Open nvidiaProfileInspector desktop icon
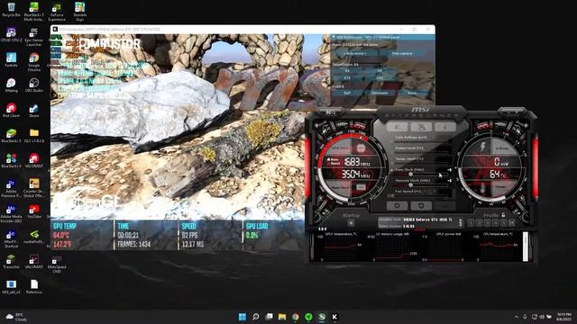 34,237
